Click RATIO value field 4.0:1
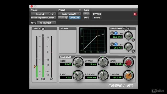Screen dimensions: 167x94 [66, 78]
